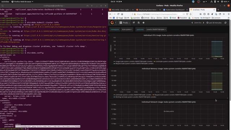Open the Pods dashboard picker dropdown
This screenshot has width=231, height=130.
(125, 23)
